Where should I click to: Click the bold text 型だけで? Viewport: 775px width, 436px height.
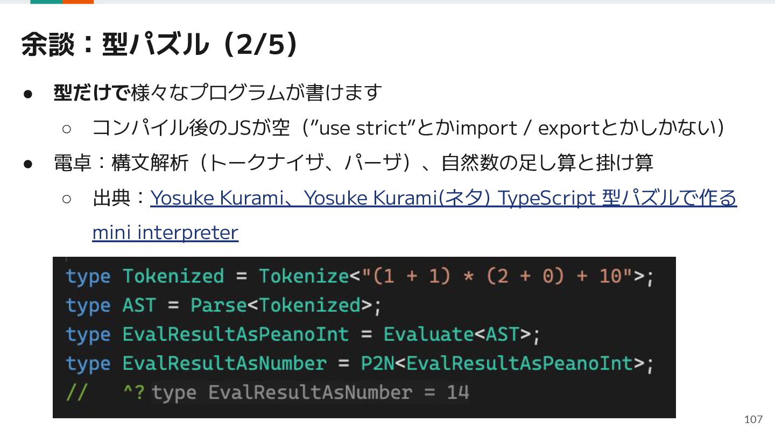[x=91, y=93]
